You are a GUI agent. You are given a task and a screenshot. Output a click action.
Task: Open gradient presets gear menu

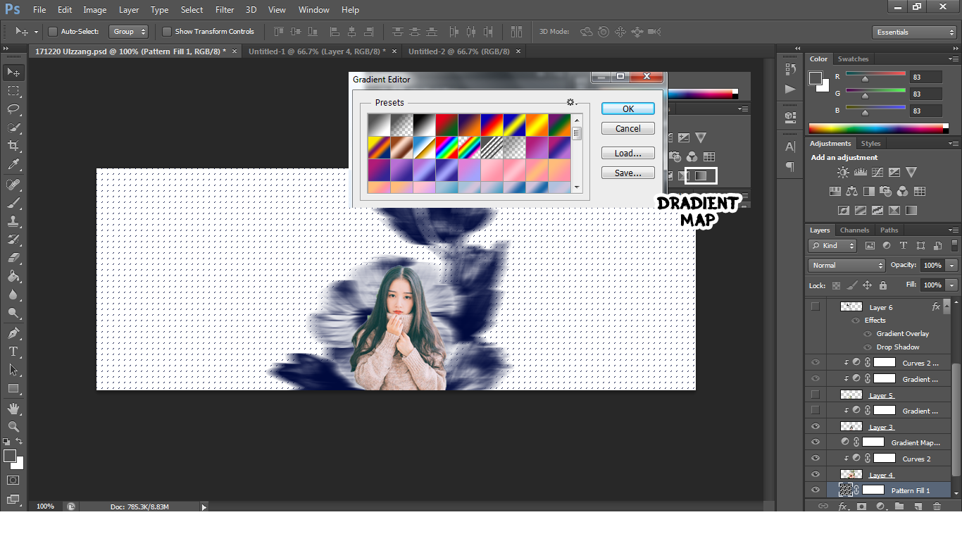[571, 102]
